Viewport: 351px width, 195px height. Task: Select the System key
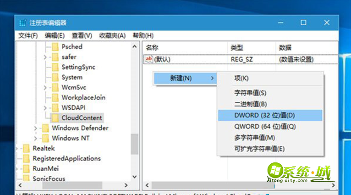pos(72,78)
